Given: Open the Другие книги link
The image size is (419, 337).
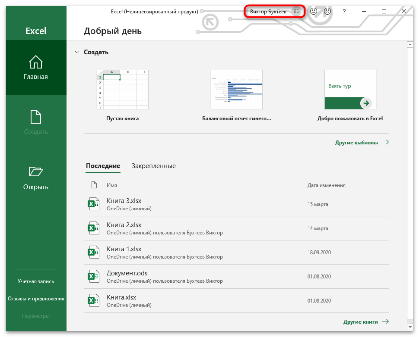Looking at the screenshot, I should click(361, 322).
